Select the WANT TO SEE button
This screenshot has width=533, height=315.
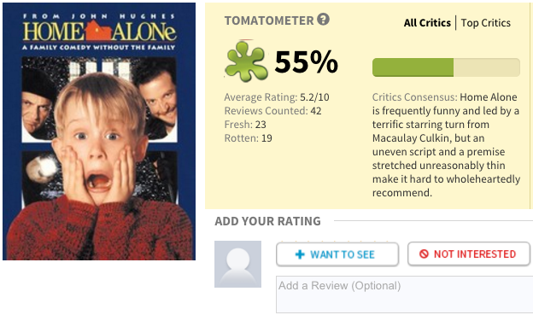coord(337,254)
